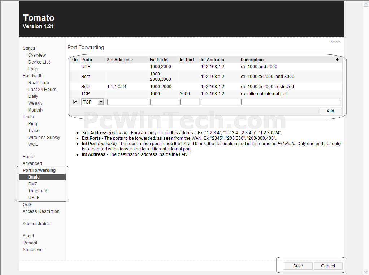Click the Port Forwarding menu heading
The width and height of the screenshot is (369, 275).
[39, 170]
